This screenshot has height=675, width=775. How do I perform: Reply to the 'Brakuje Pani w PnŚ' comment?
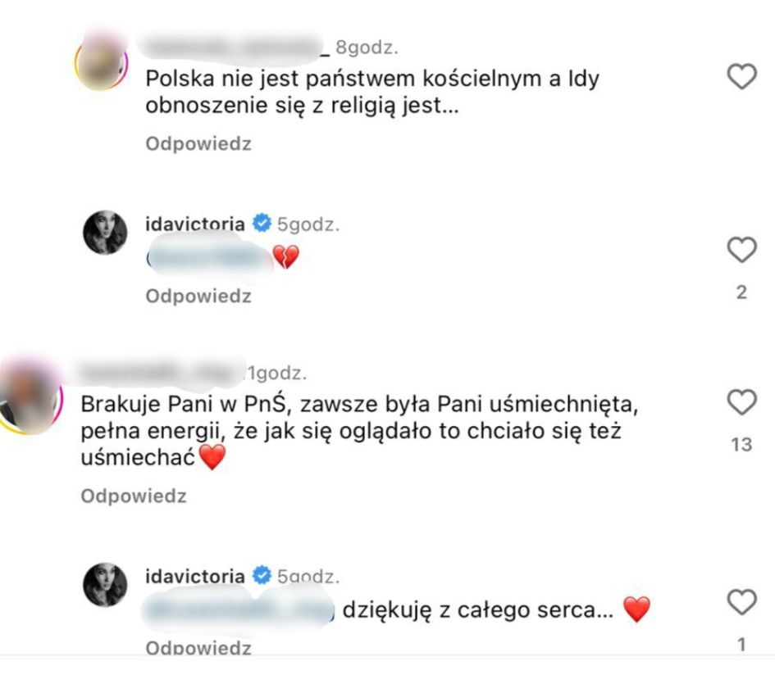point(134,496)
